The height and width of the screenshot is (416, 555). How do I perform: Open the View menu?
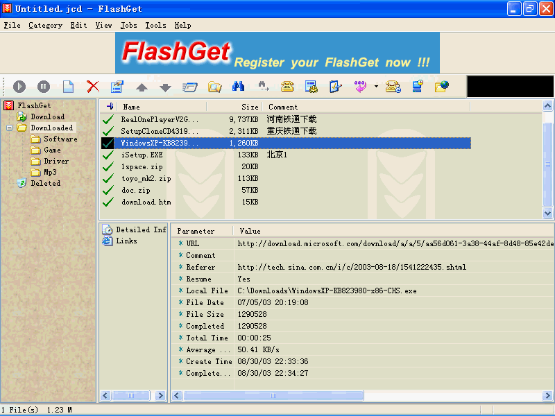pyautogui.click(x=103, y=26)
